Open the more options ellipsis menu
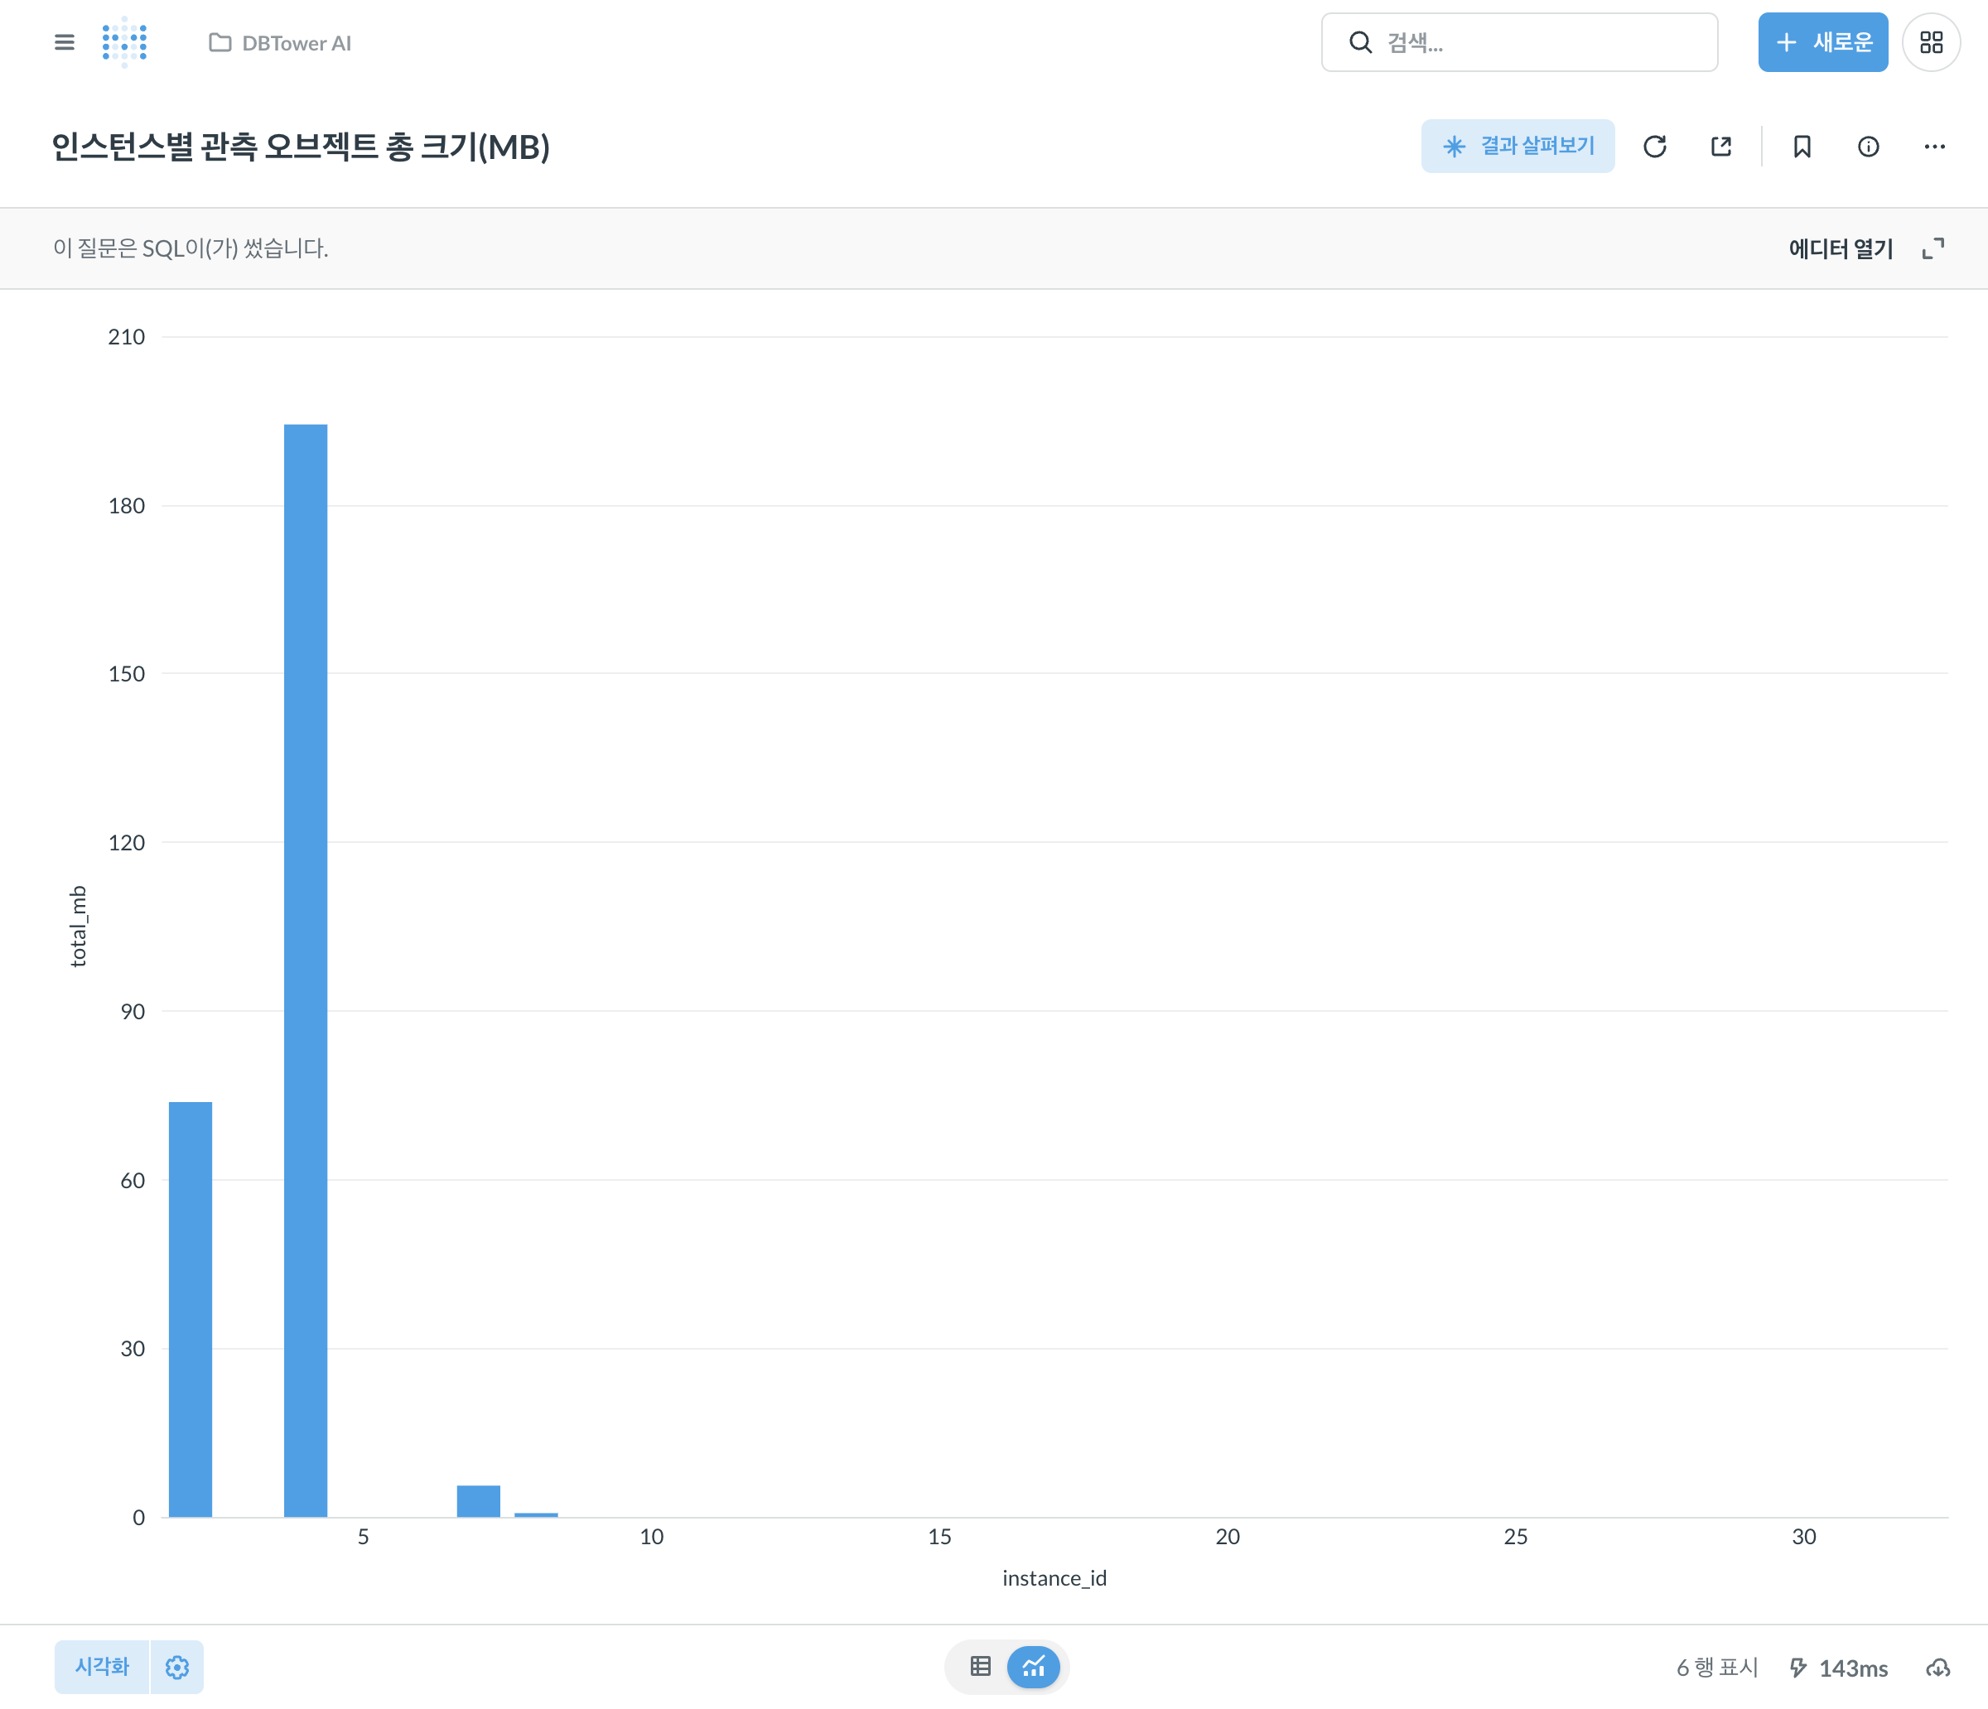The image size is (1988, 1709). tap(1933, 147)
